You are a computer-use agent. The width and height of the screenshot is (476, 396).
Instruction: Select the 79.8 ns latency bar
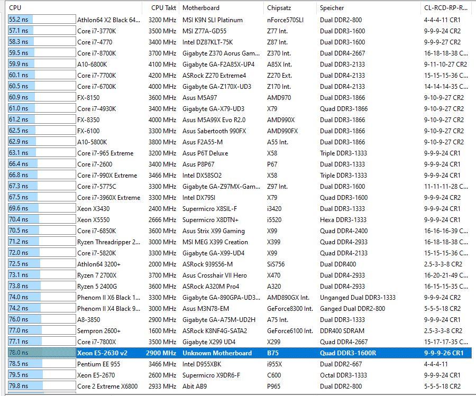42,386
